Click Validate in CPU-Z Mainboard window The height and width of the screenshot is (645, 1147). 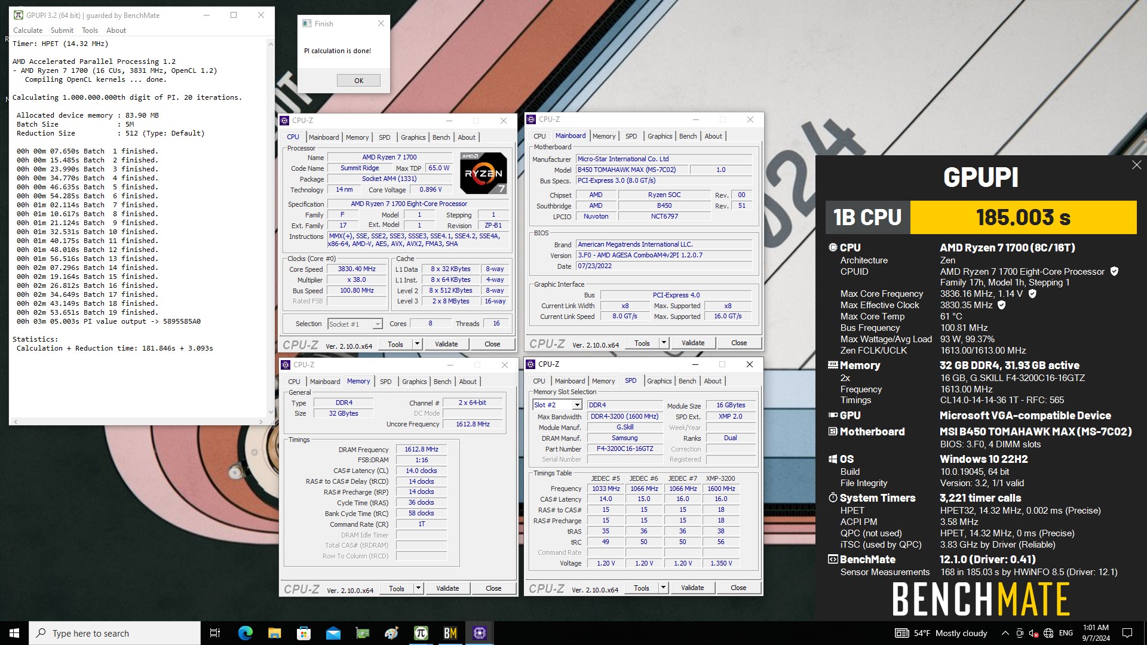pyautogui.click(x=693, y=343)
